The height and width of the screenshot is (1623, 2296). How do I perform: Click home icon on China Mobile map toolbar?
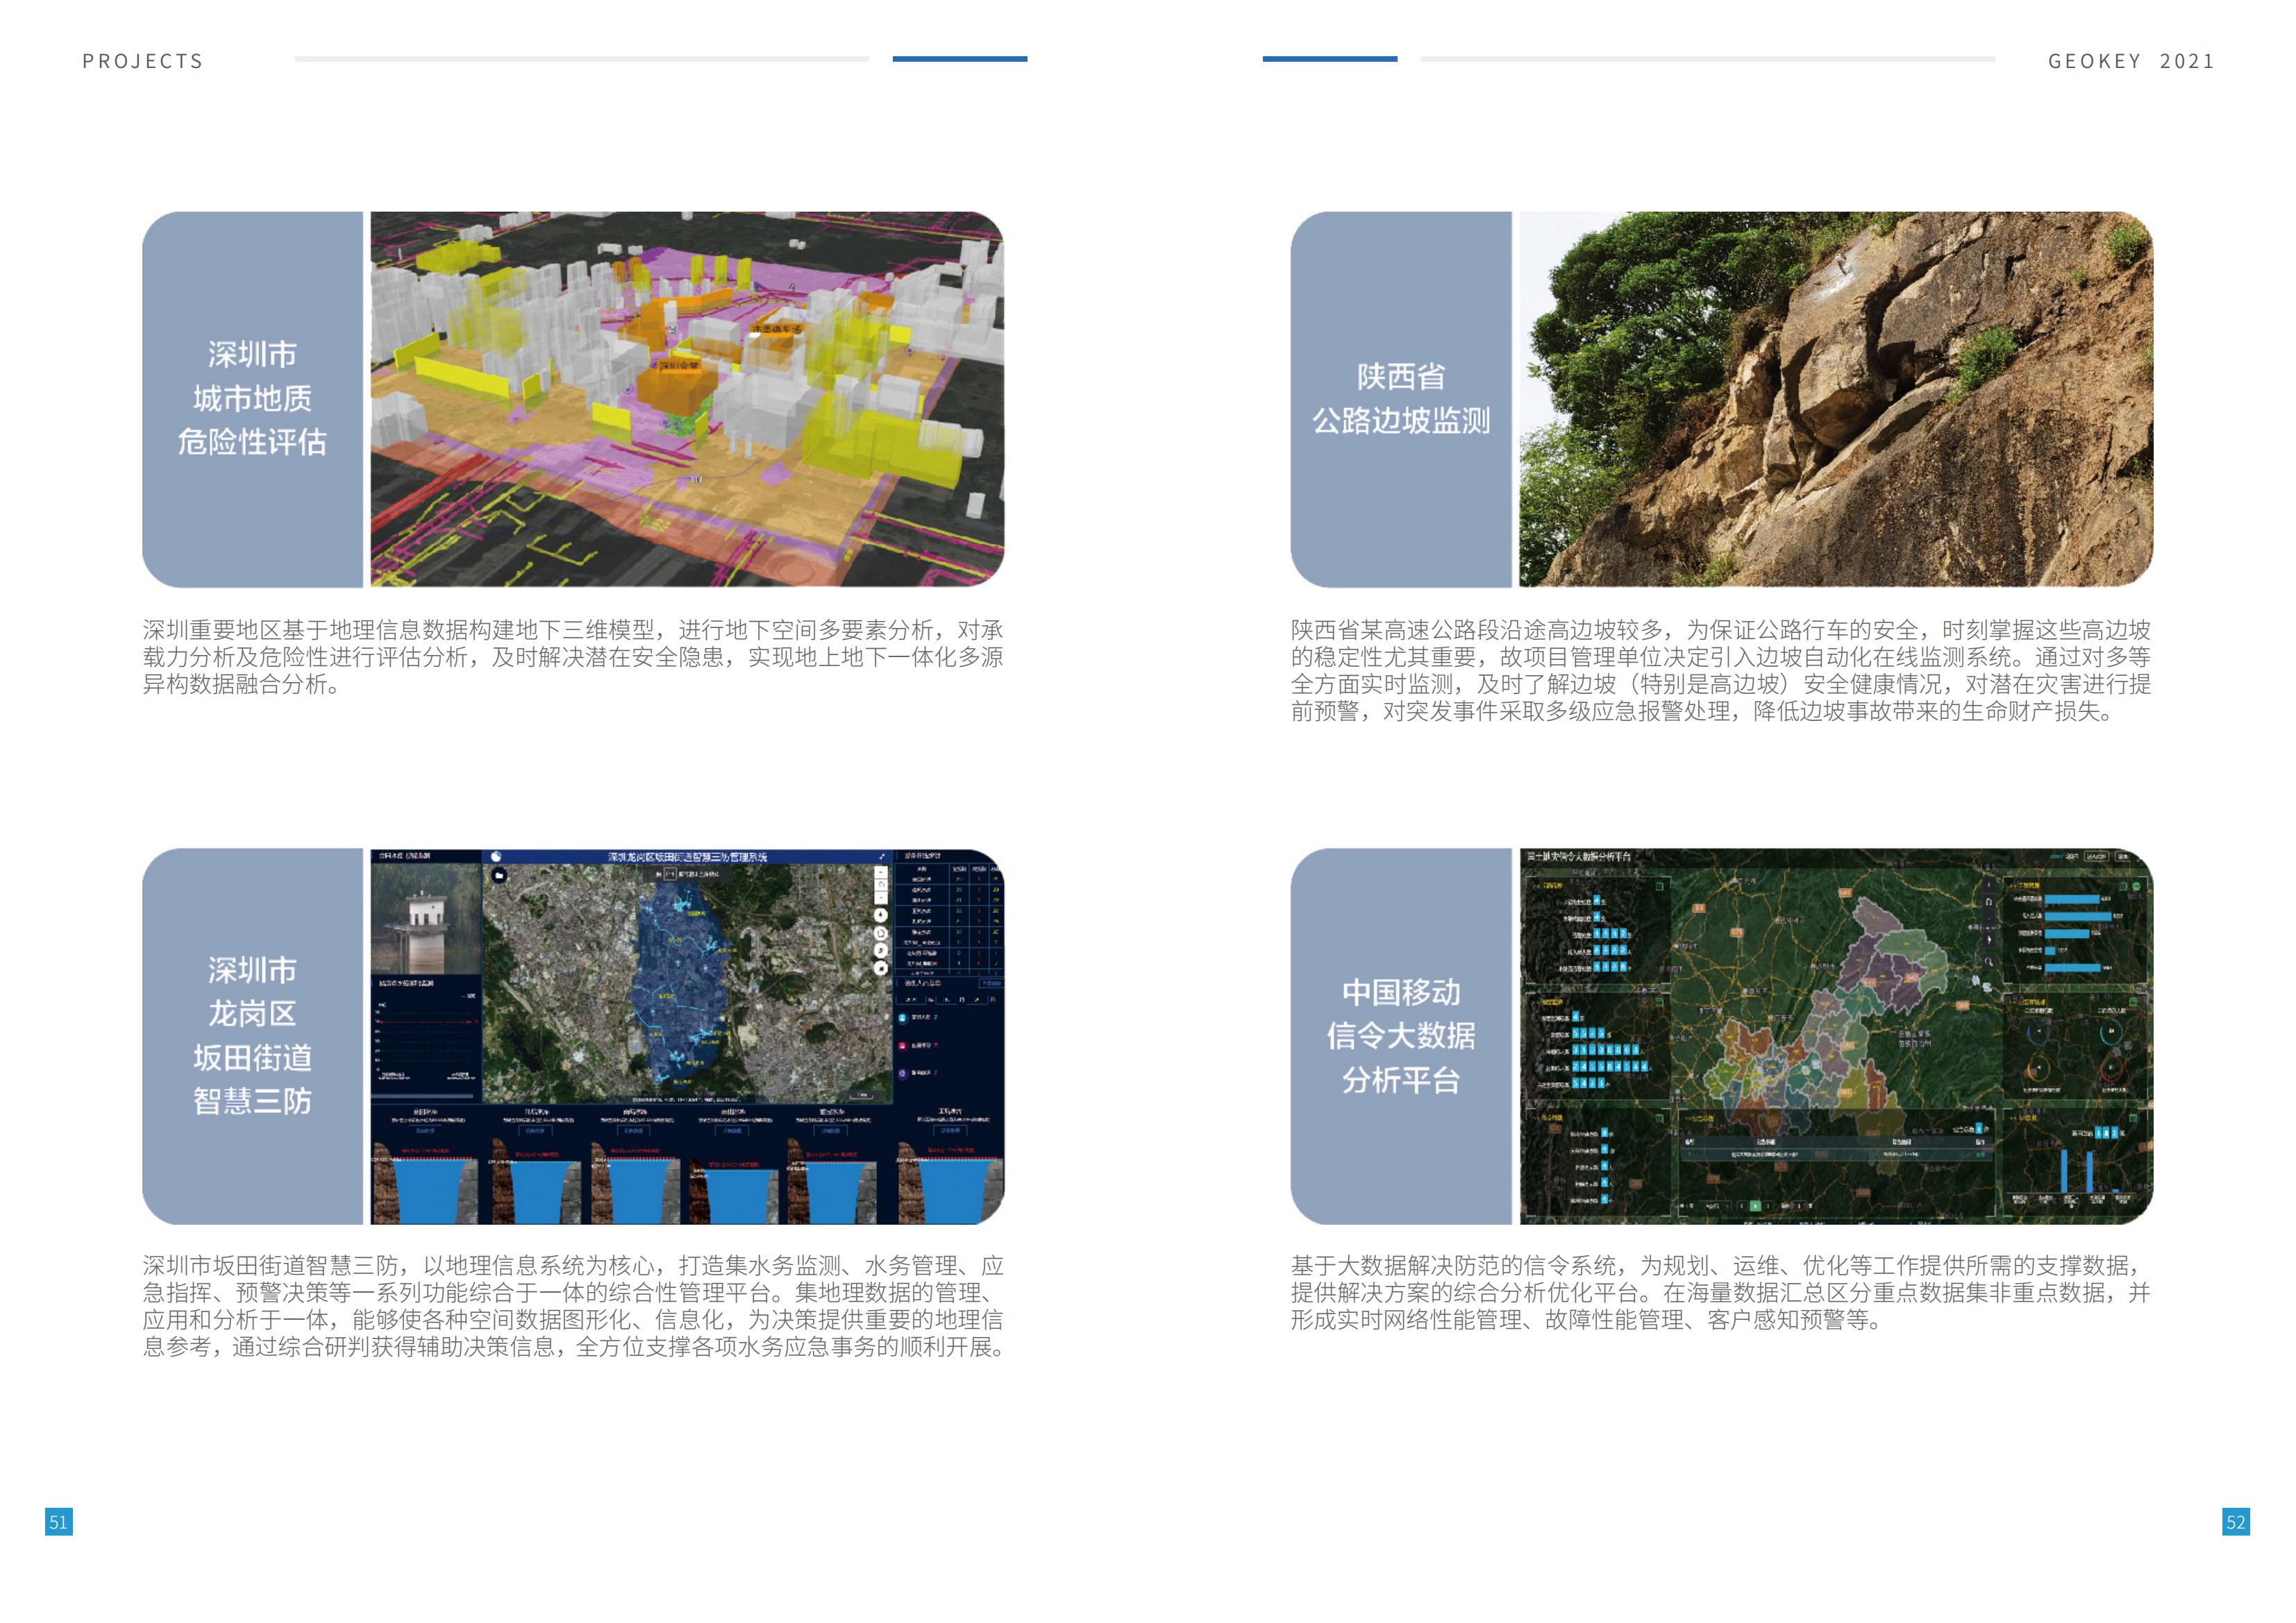point(1988,901)
